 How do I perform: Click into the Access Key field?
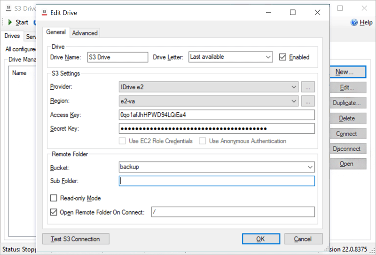217,115
